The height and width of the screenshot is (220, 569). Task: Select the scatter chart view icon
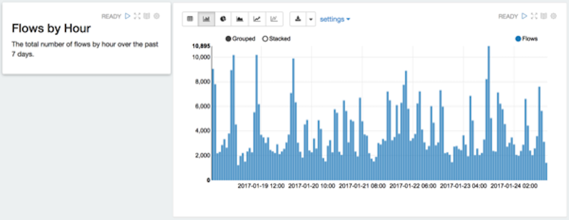click(x=274, y=19)
